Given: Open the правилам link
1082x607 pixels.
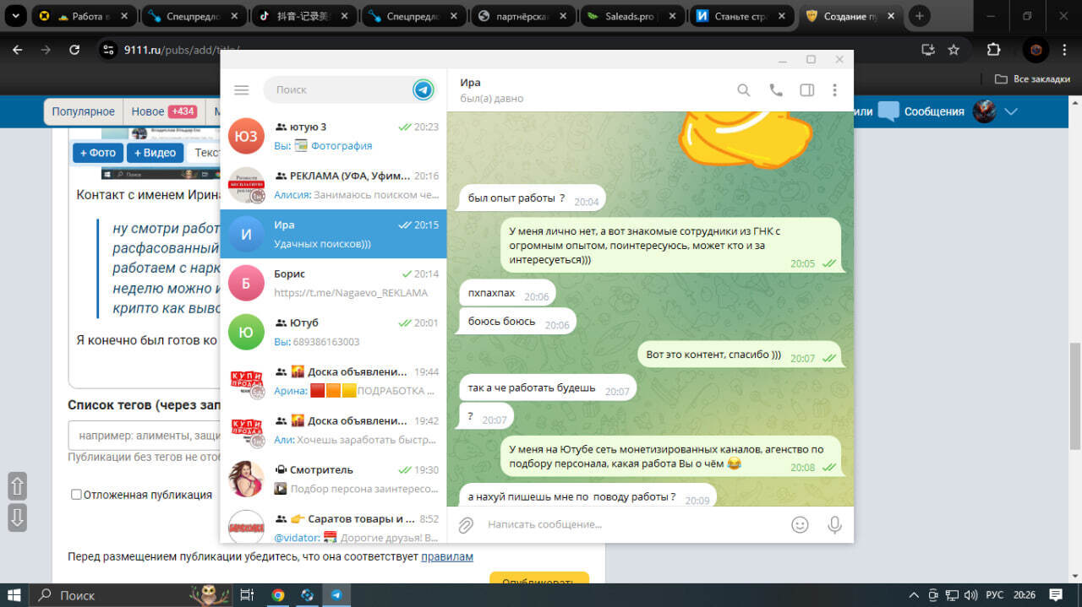Looking at the screenshot, I should (x=447, y=556).
